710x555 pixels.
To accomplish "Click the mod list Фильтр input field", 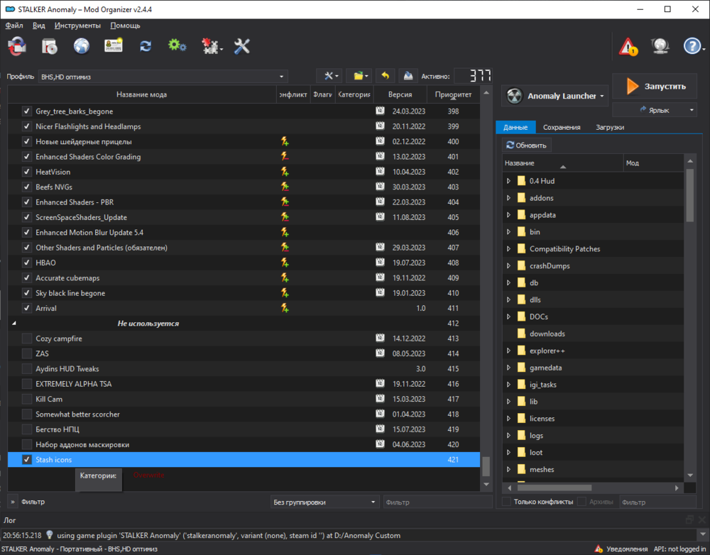I will pos(437,502).
